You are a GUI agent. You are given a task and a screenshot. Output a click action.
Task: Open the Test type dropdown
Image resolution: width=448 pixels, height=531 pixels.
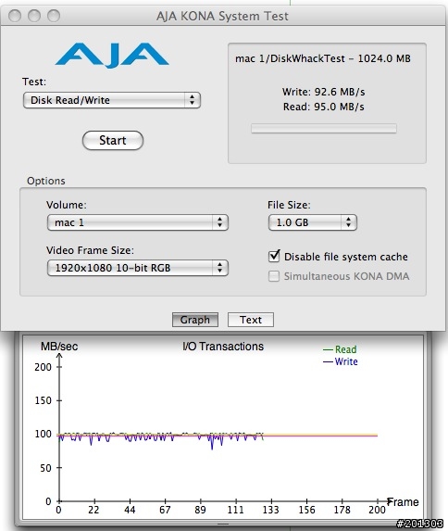112,100
